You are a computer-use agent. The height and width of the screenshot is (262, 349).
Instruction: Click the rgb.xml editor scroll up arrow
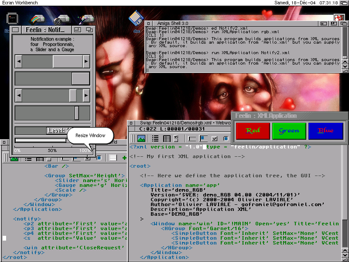coord(345,251)
